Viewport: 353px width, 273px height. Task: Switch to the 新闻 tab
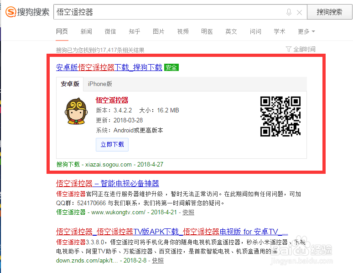pyautogui.click(x=86, y=31)
